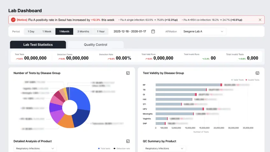The height and width of the screenshot is (152, 270).
Task: Choose the 1 Year period
Action: coord(101,31)
